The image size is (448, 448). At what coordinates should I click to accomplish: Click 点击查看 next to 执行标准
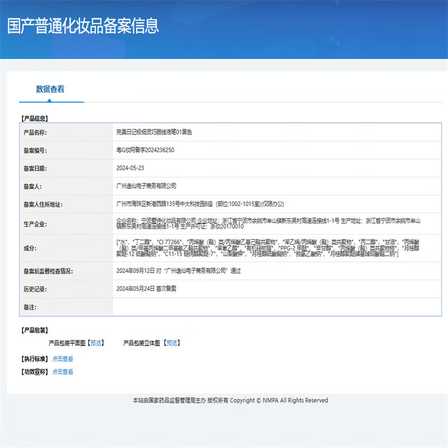63,359
